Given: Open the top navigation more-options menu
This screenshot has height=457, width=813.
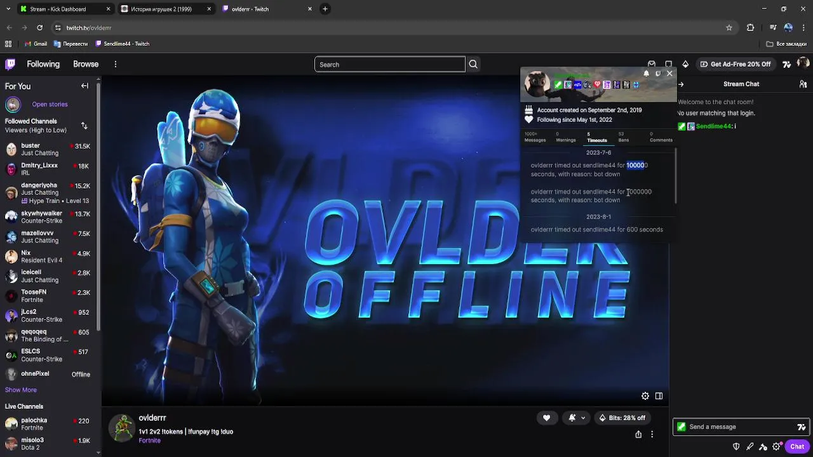Looking at the screenshot, I should 115,64.
